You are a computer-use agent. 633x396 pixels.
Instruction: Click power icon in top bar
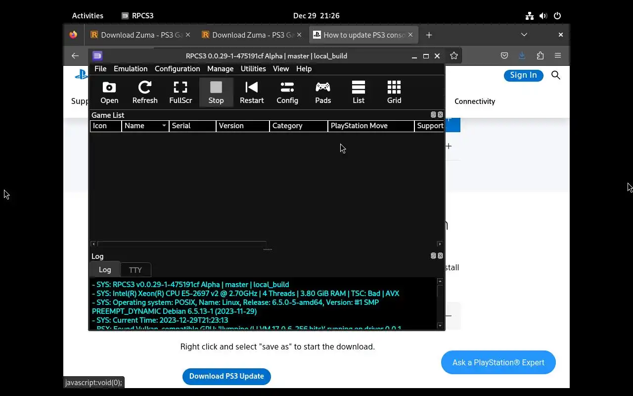tap(557, 16)
